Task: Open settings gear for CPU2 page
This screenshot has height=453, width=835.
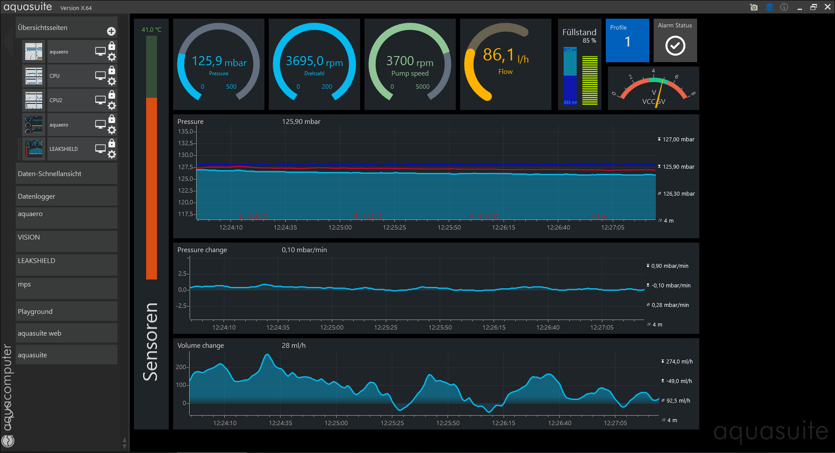Action: click(112, 106)
